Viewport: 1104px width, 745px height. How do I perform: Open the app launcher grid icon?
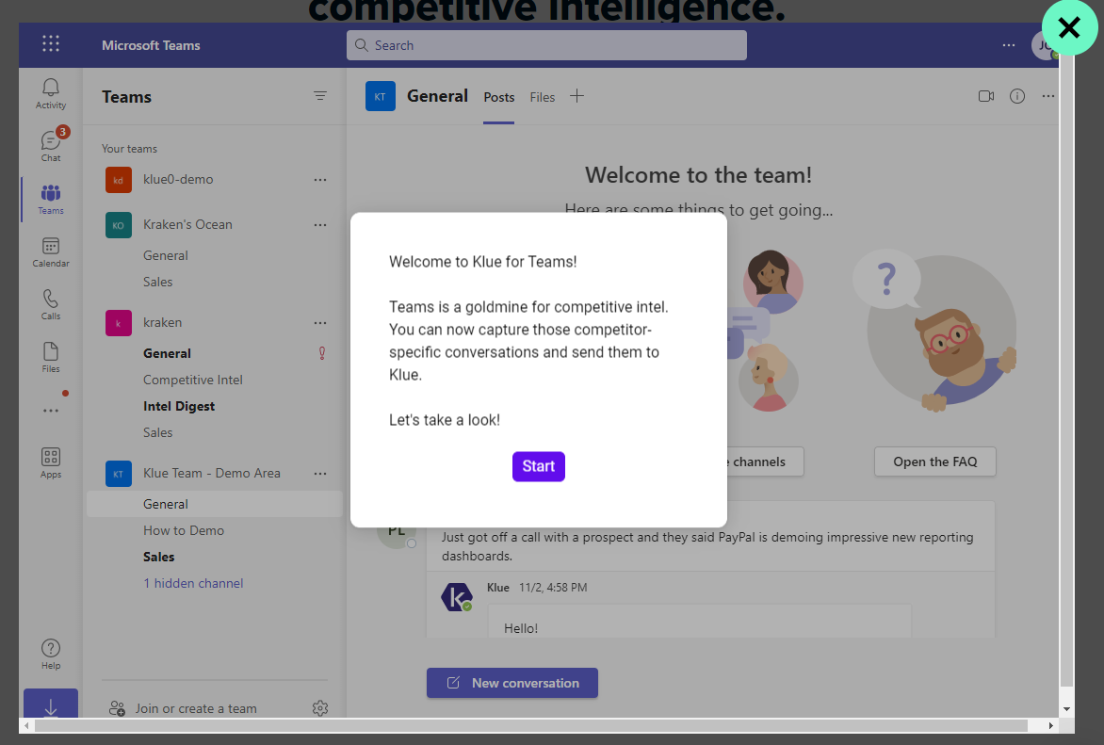51,43
